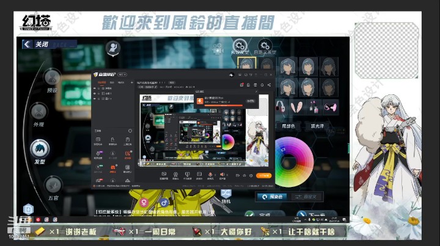The width and height of the screenshot is (440, 246).
Task: Click the camera view icon in game
Action: point(218,49)
